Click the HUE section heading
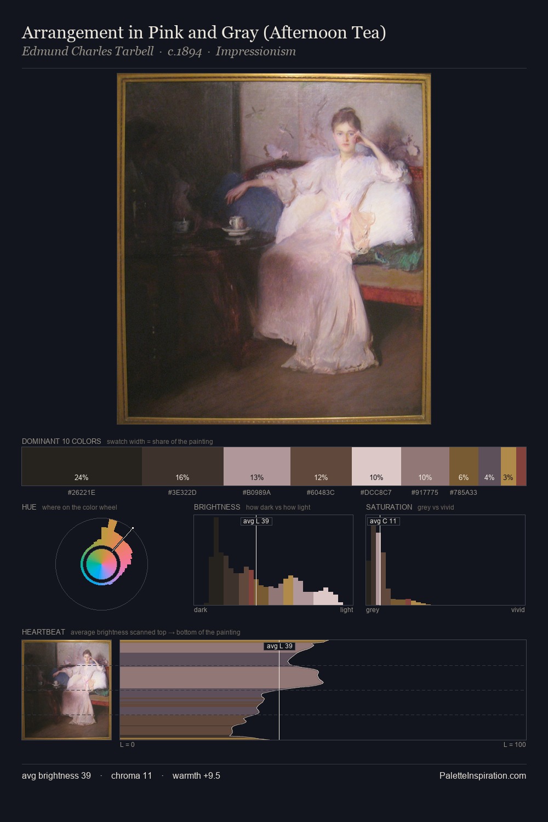The image size is (548, 822). tap(29, 507)
